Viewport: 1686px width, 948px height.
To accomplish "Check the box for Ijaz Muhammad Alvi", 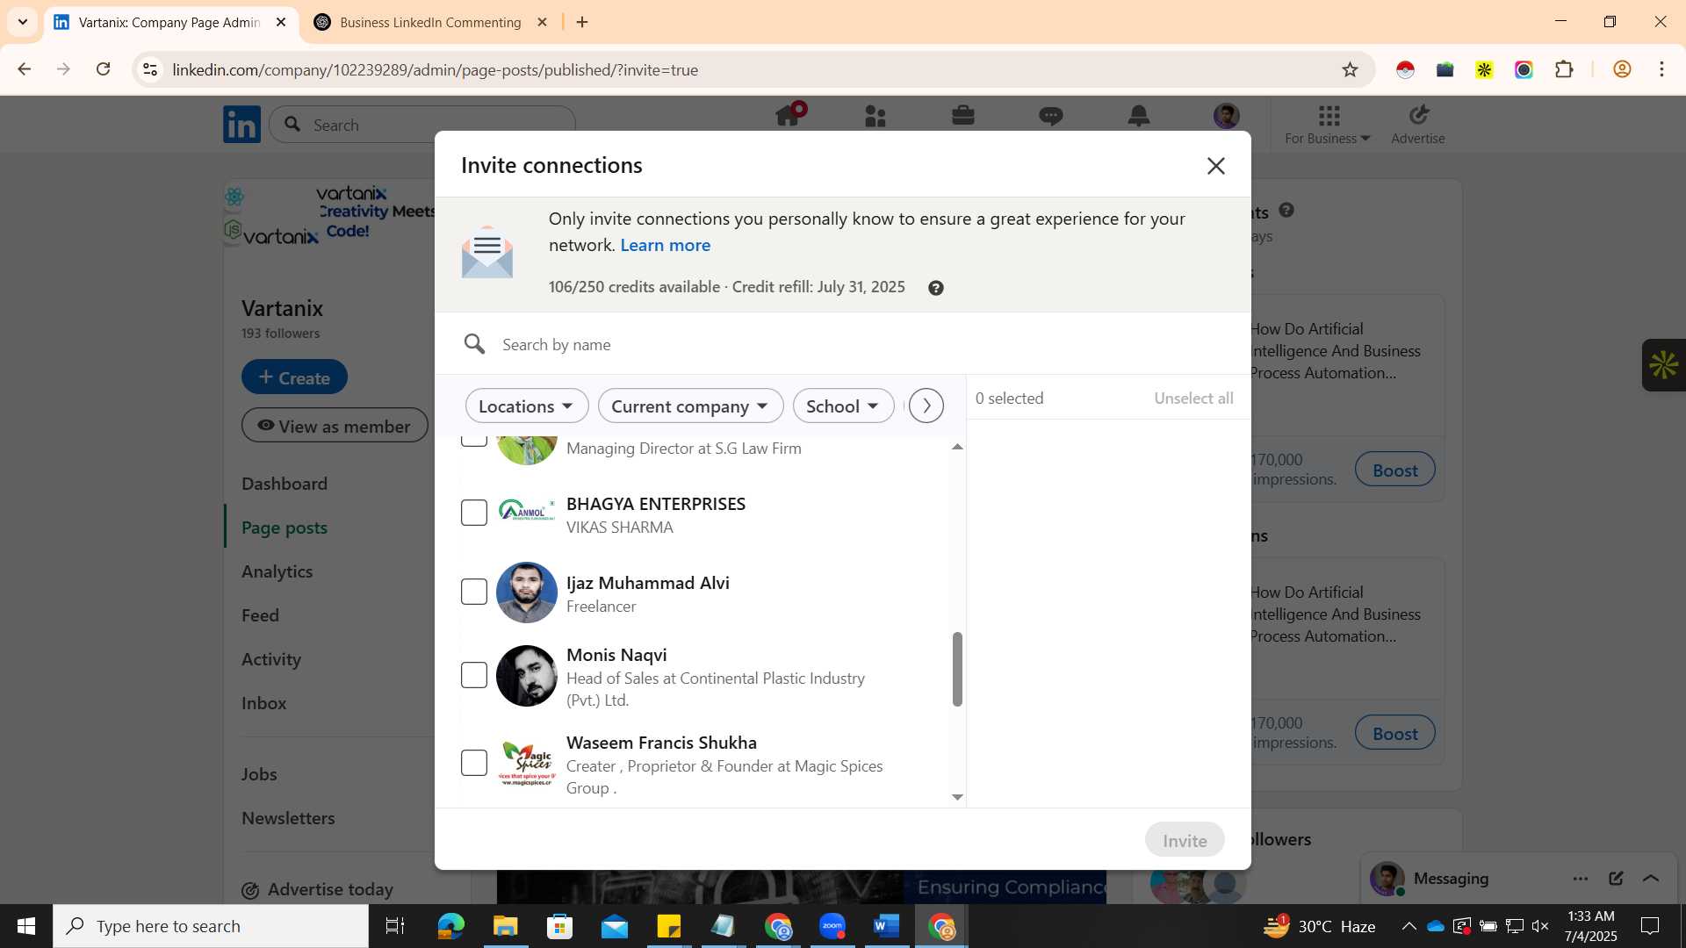I will click(474, 592).
